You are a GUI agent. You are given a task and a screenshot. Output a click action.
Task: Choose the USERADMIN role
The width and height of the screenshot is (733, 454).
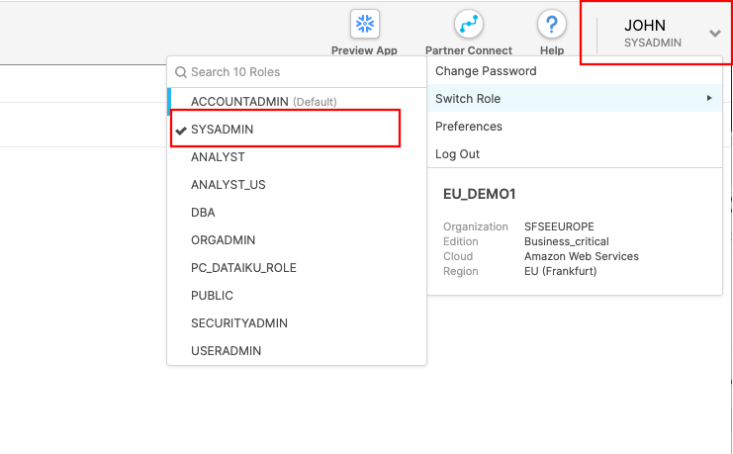[x=226, y=351]
